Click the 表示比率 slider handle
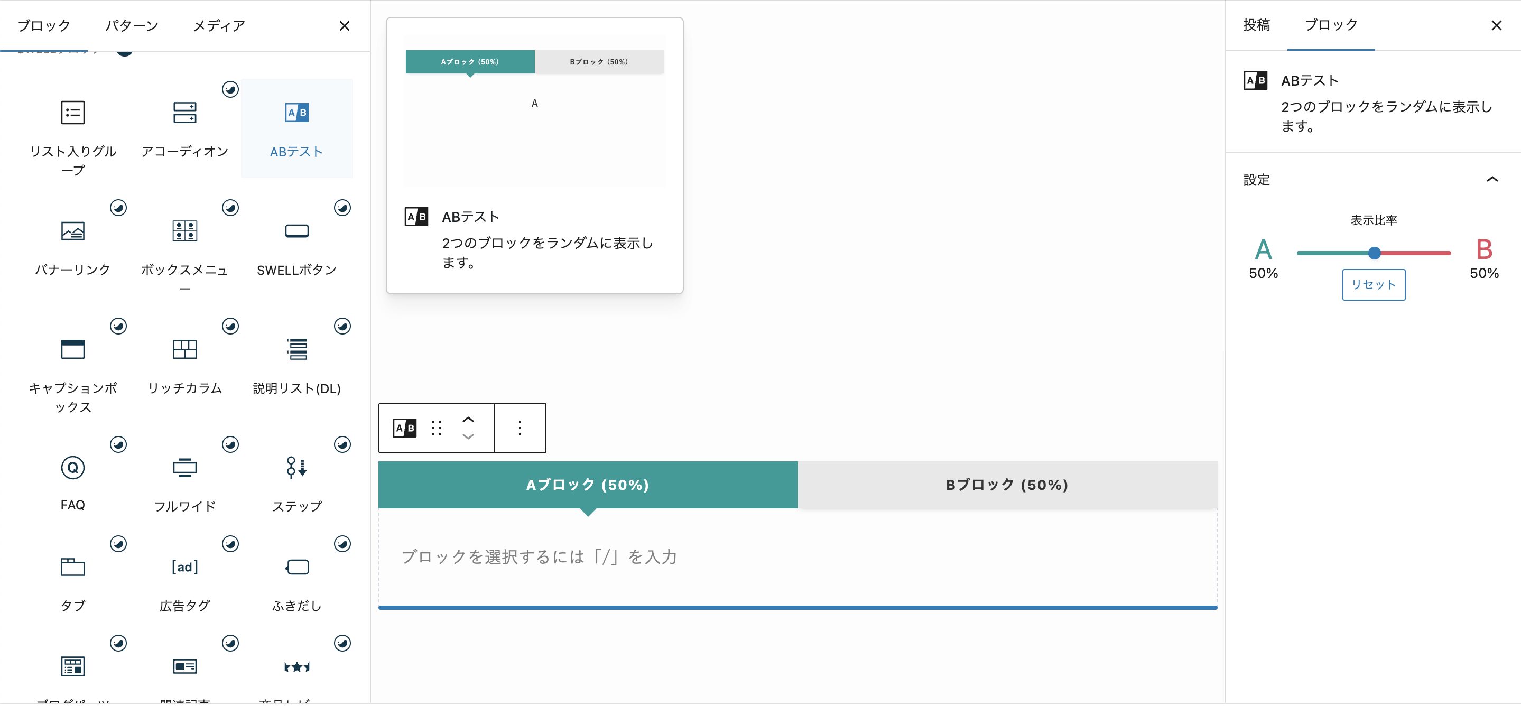 pos(1374,253)
